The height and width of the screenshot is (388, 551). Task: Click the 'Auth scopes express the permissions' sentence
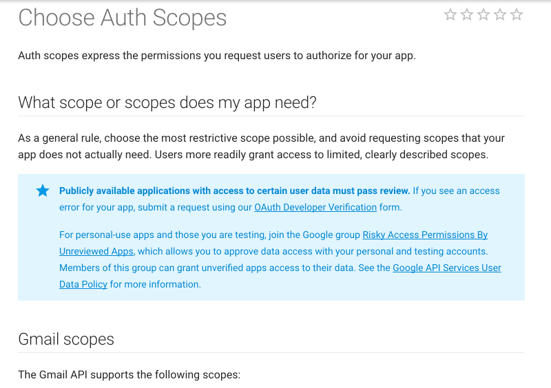216,56
